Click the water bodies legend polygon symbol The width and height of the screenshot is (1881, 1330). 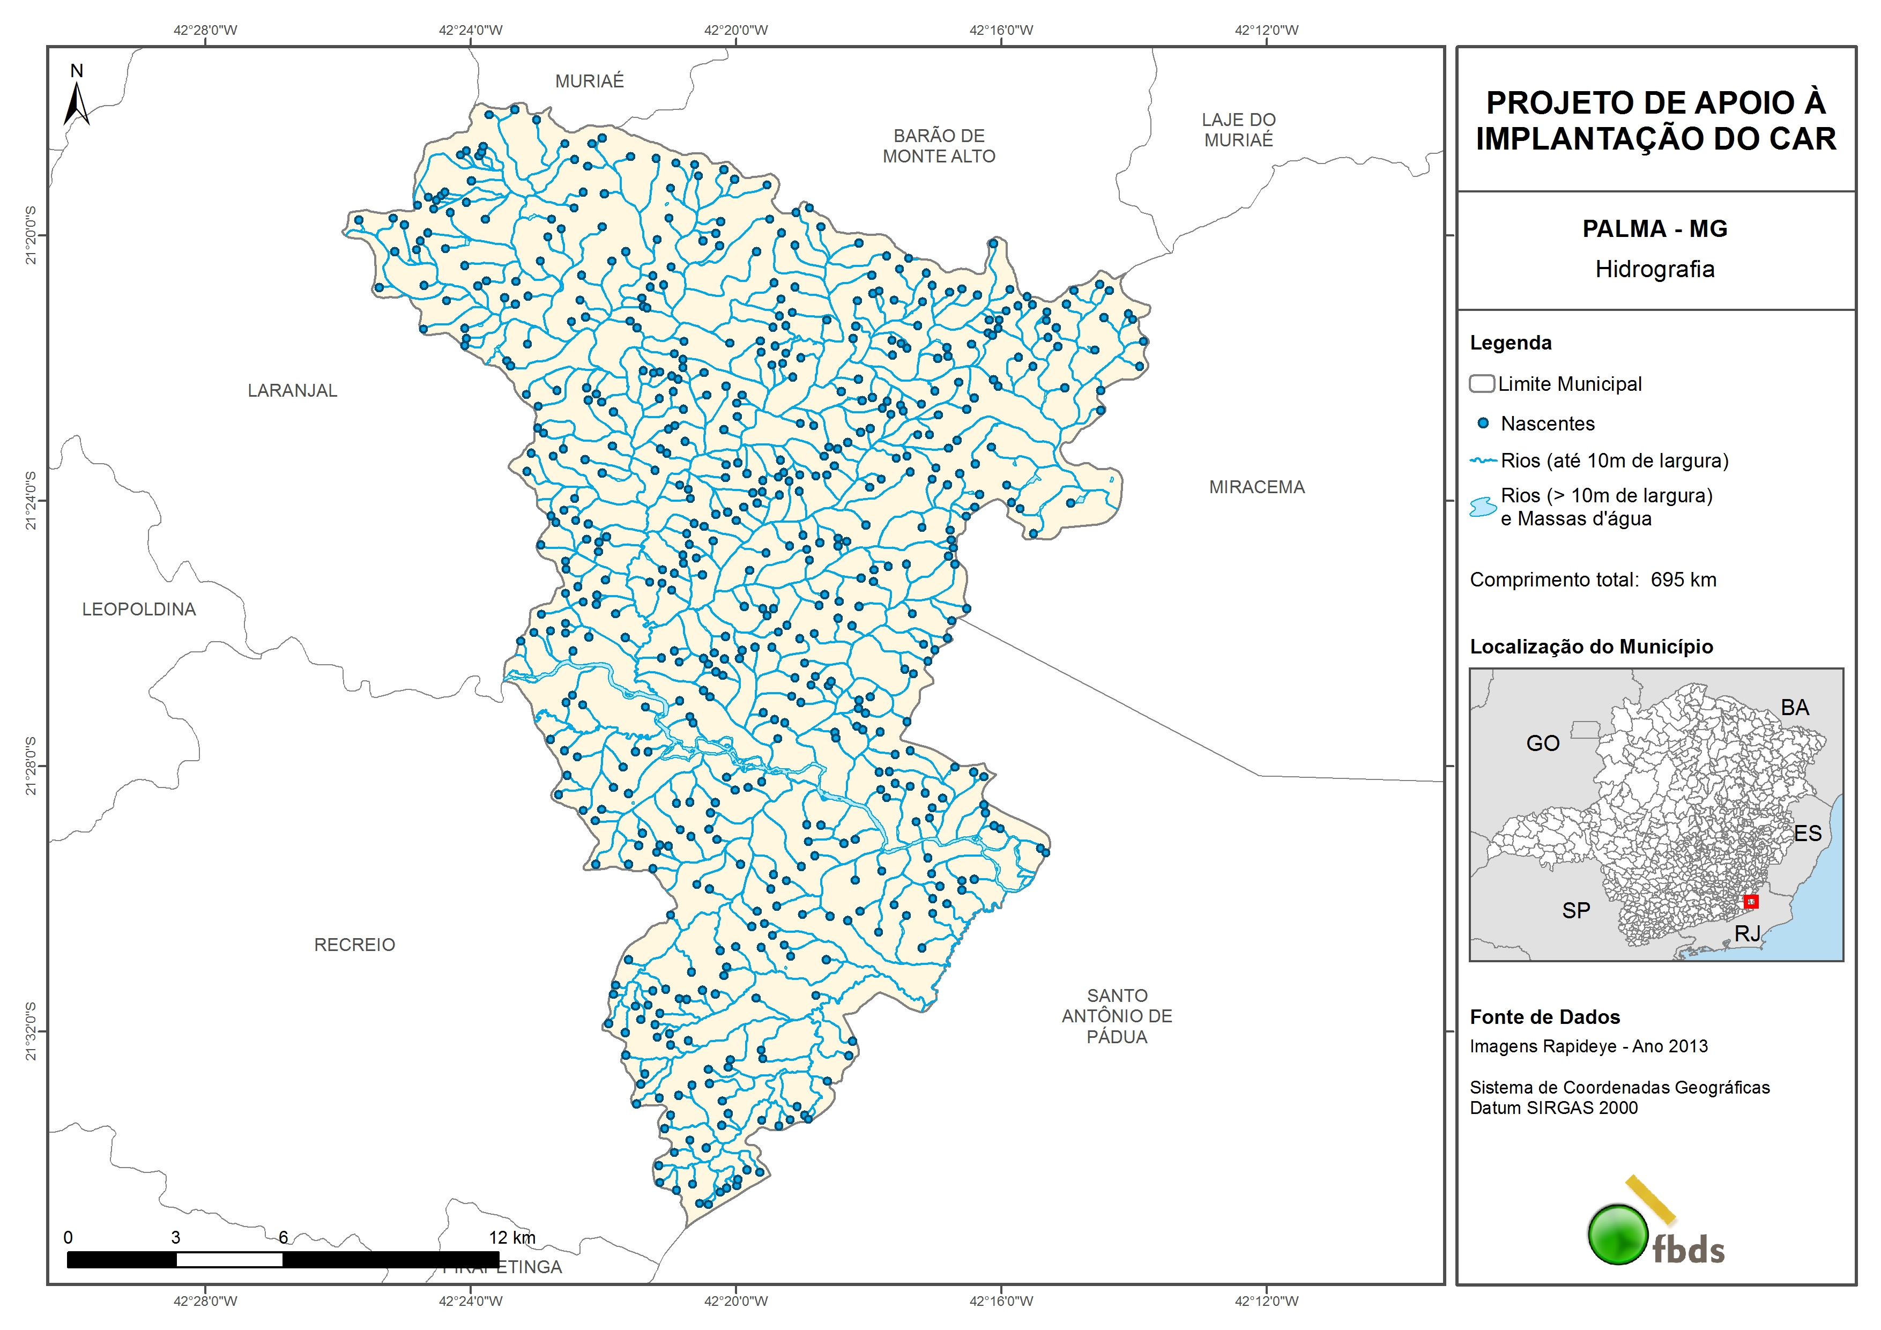[1483, 507]
